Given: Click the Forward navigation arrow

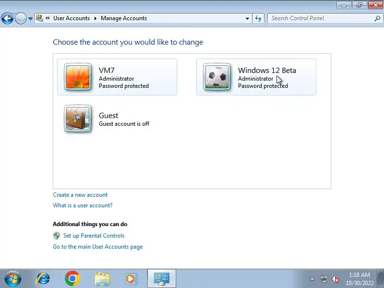Looking at the screenshot, I should click(x=21, y=18).
